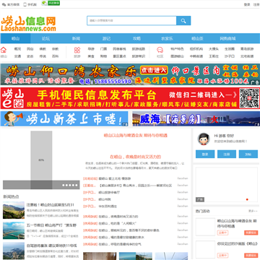Click the blue 发帖 button
The height and width of the screenshot is (260, 260).
[248, 155]
